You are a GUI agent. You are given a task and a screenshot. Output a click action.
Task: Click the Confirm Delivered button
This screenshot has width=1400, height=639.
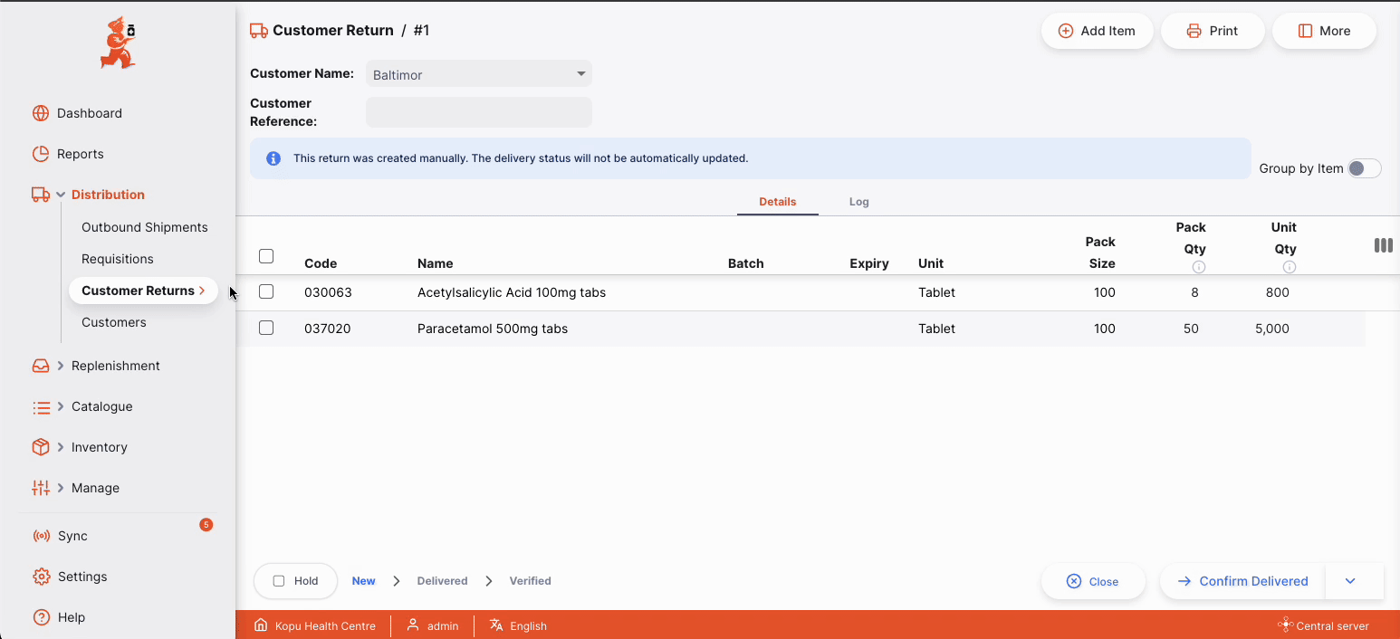[1242, 581]
